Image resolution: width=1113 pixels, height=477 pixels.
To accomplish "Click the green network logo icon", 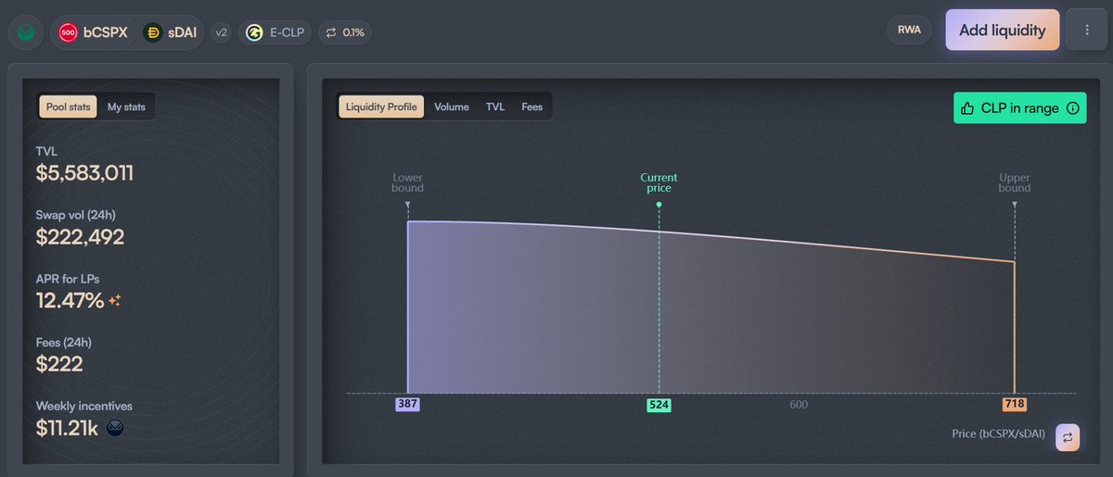I will pyautogui.click(x=26, y=32).
